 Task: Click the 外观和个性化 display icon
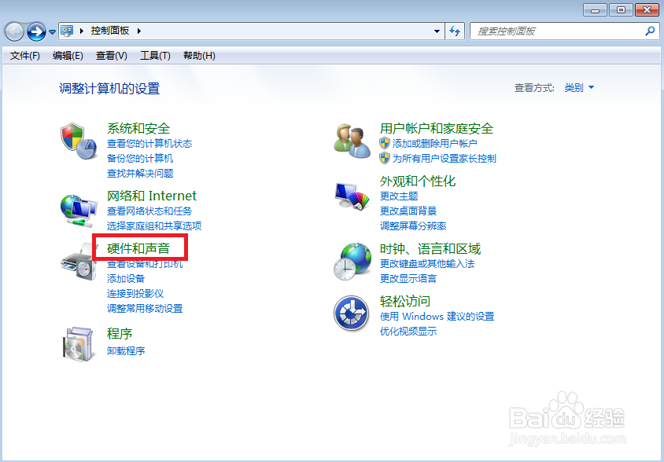[x=352, y=196]
